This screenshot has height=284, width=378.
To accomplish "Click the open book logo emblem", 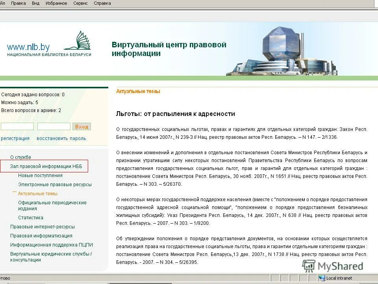I will [78, 41].
